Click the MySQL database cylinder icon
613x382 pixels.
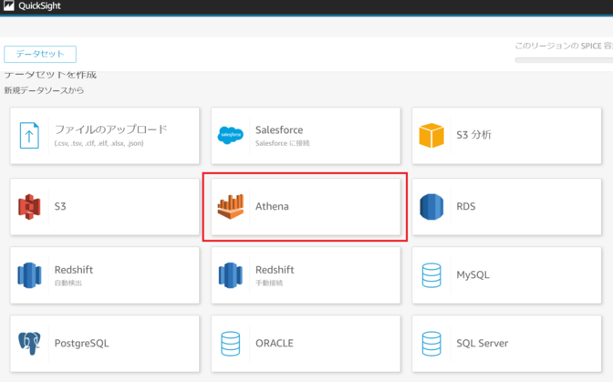coord(431,275)
